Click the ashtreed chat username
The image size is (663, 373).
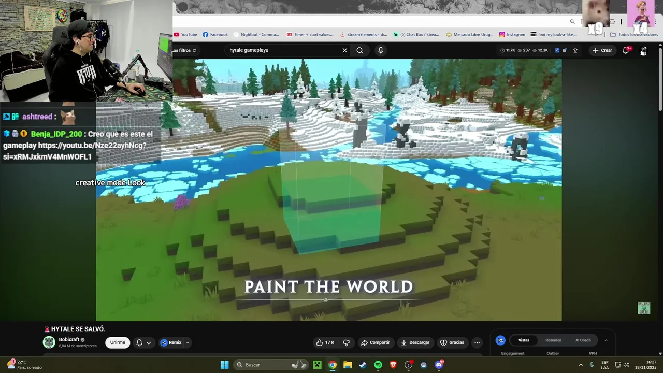(x=37, y=117)
